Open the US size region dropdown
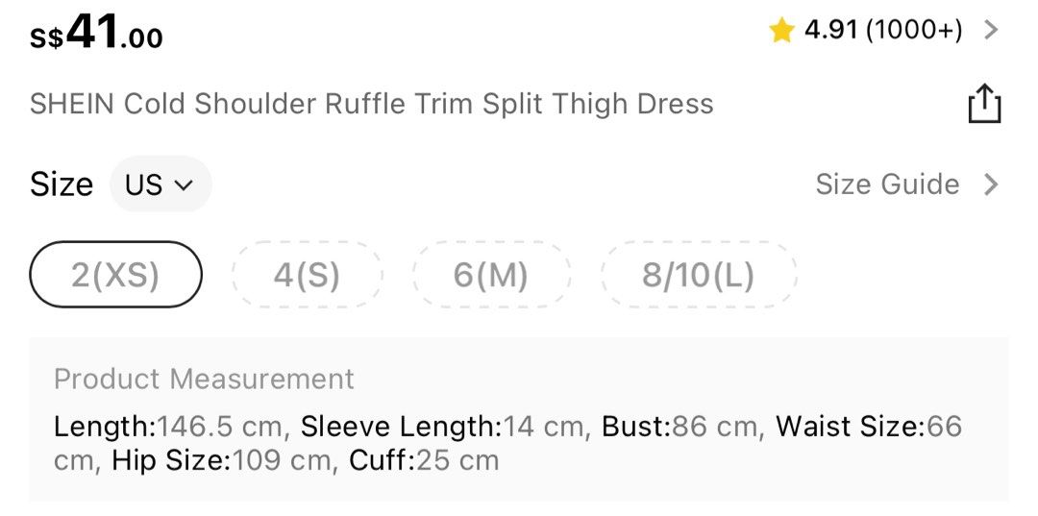 pos(161,184)
